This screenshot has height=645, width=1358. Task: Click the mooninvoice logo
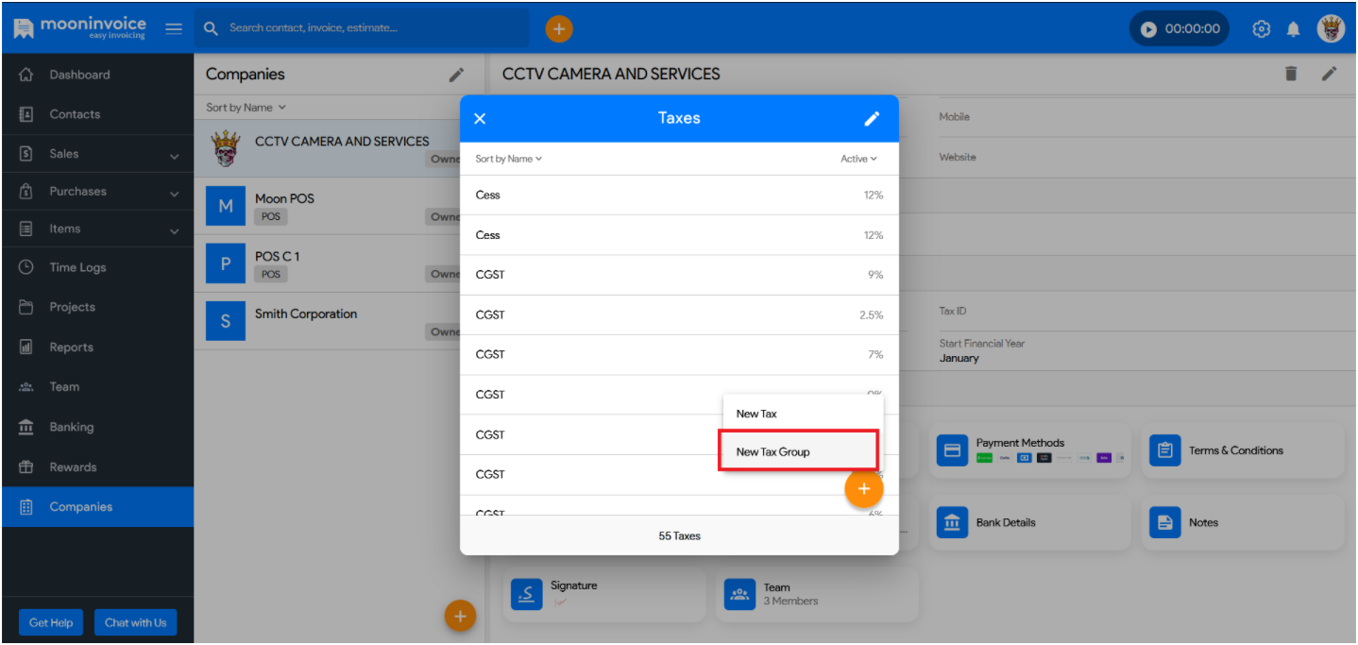(x=81, y=28)
